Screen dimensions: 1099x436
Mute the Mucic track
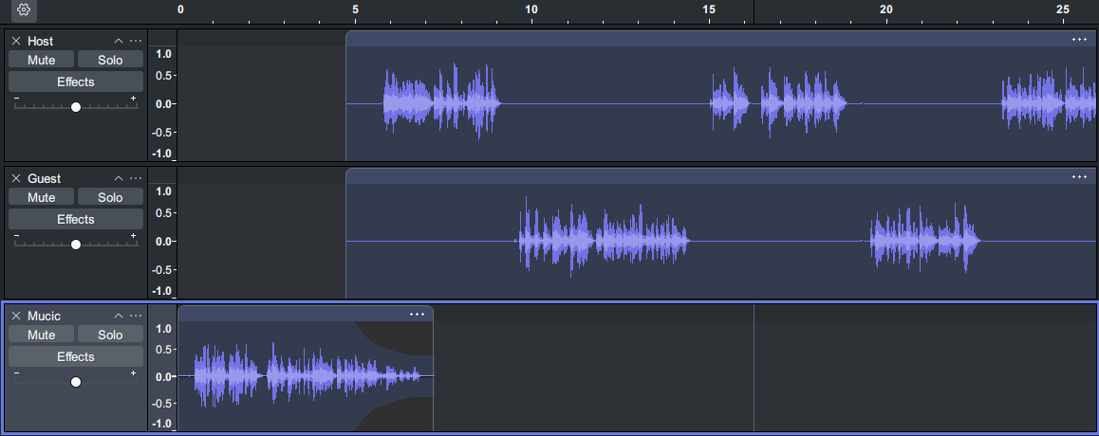(42, 335)
